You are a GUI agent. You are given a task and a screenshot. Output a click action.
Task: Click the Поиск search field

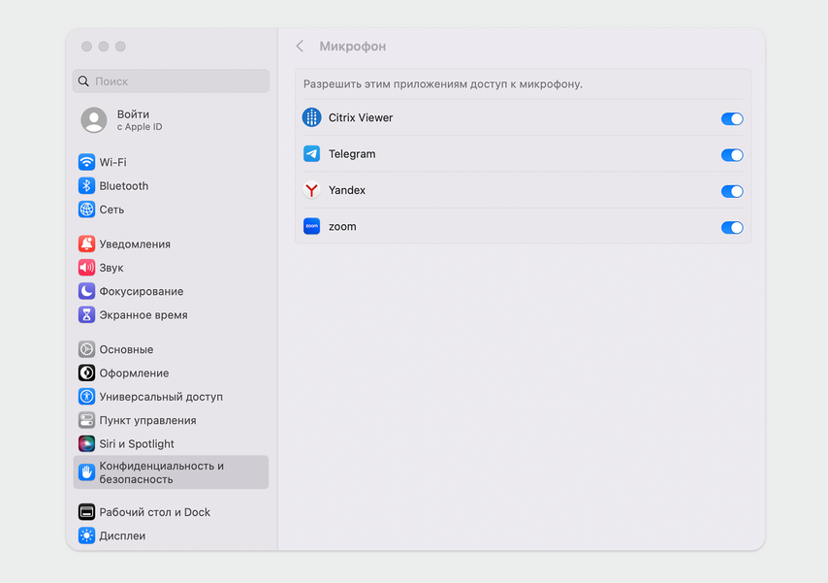tap(172, 81)
